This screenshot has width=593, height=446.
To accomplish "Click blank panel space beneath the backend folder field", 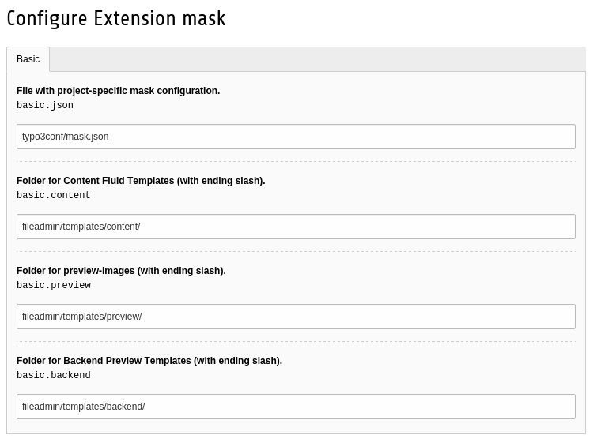I will pos(296,426).
